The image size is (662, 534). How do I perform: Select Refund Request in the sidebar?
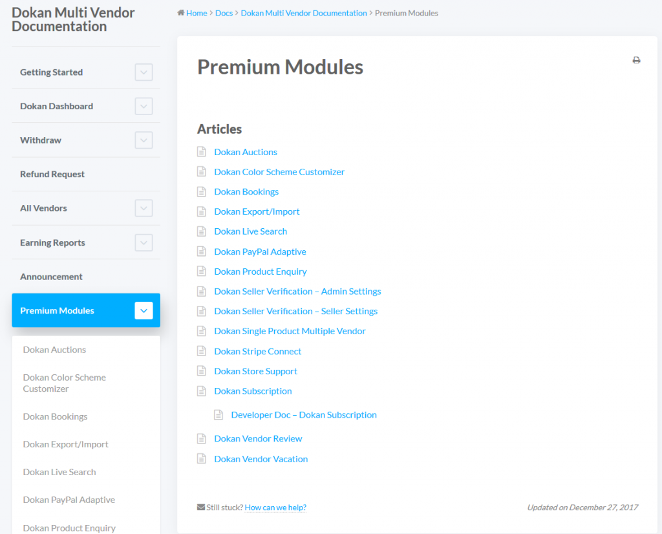point(54,174)
